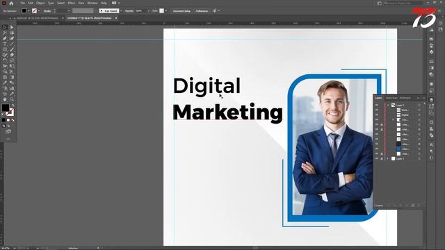Select the Type tool

pos(5,44)
